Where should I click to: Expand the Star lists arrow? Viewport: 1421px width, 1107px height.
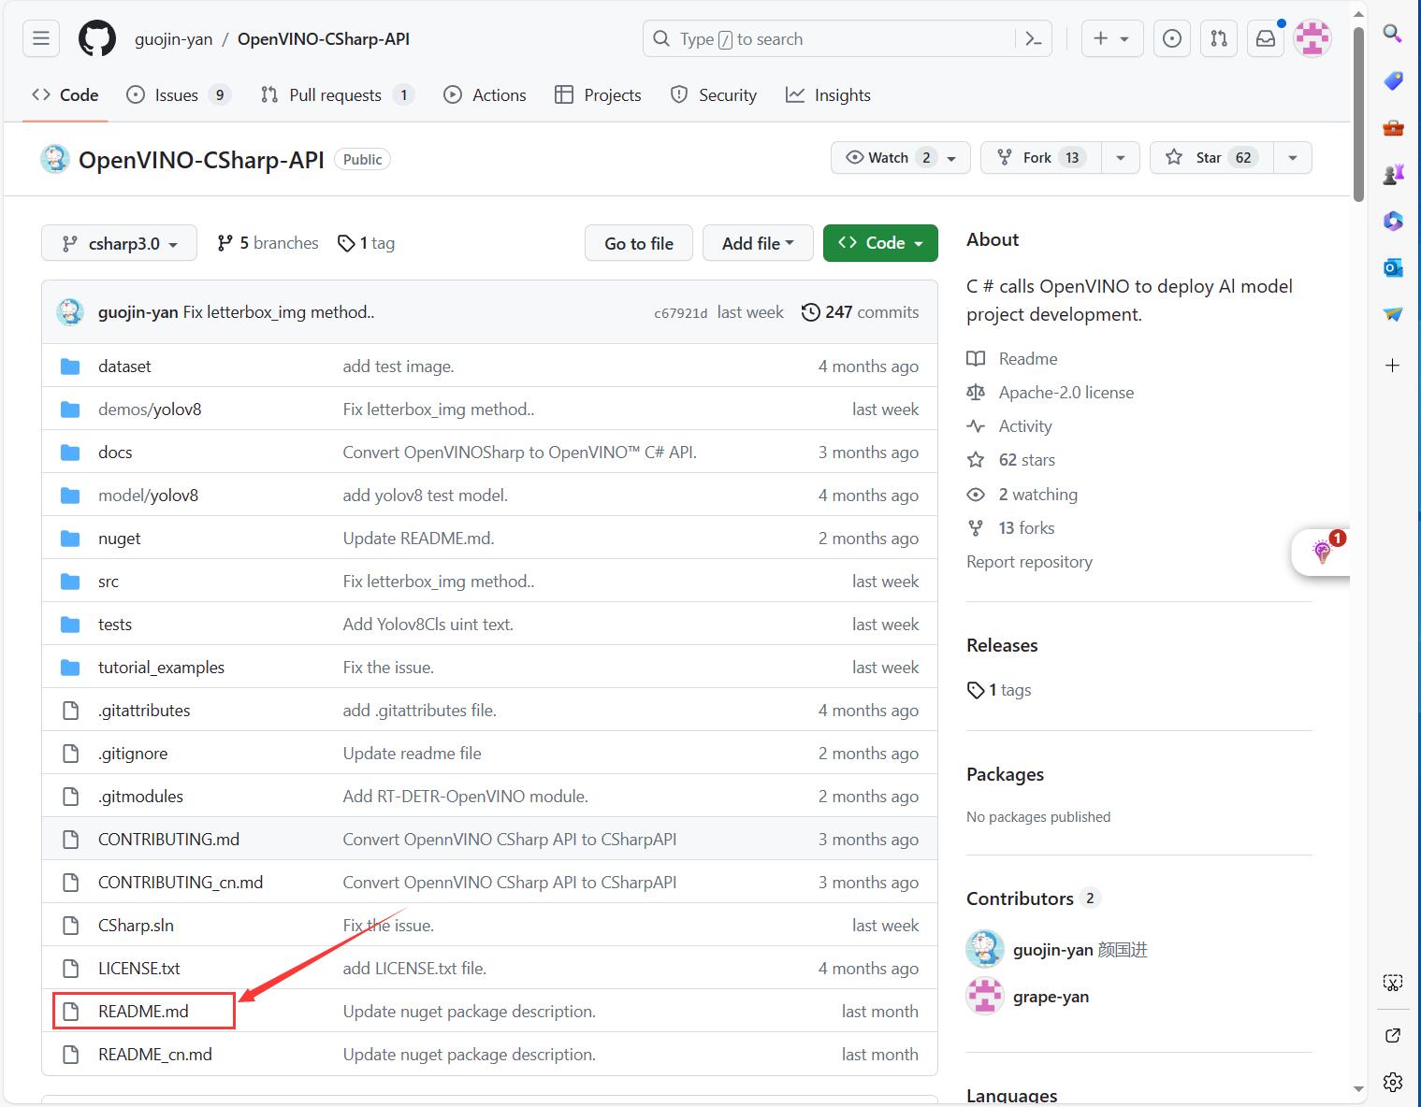coord(1293,158)
